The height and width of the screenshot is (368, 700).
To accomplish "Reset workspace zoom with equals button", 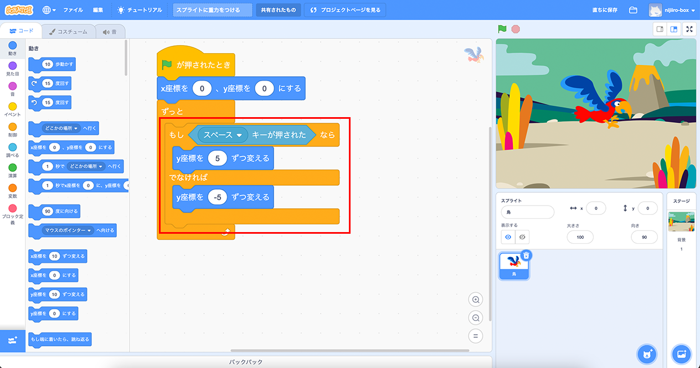I will tap(475, 335).
